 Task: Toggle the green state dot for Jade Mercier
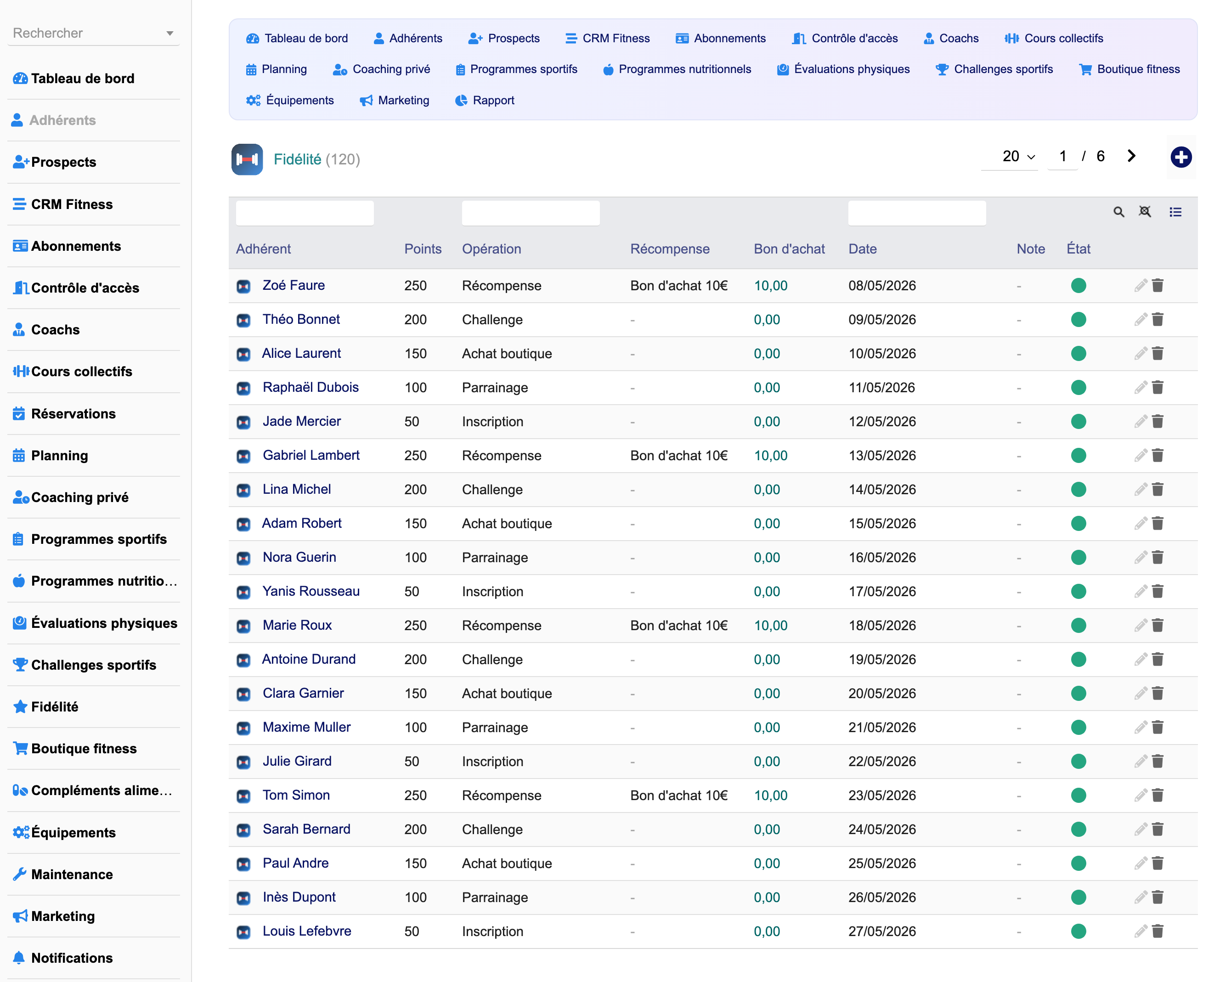click(x=1078, y=421)
